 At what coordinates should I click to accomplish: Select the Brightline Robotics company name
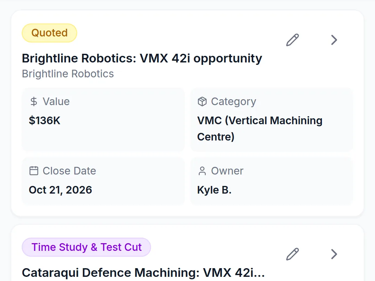pyautogui.click(x=68, y=74)
